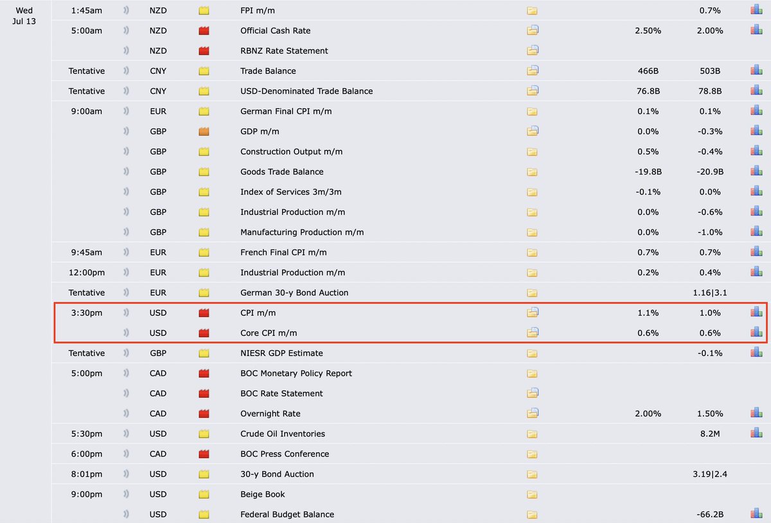Select the USD 30-y Bond Auction event

point(277,474)
